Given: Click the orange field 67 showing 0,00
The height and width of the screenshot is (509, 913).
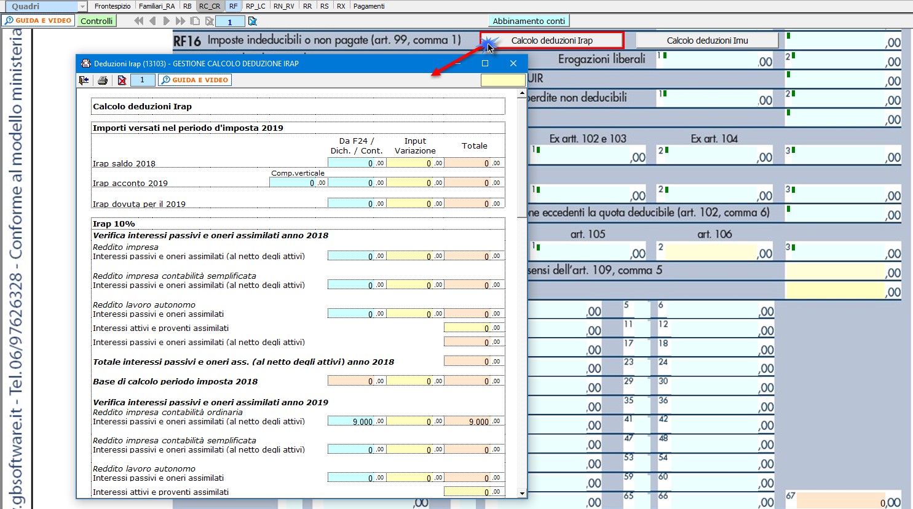Looking at the screenshot, I should pyautogui.click(x=844, y=501).
